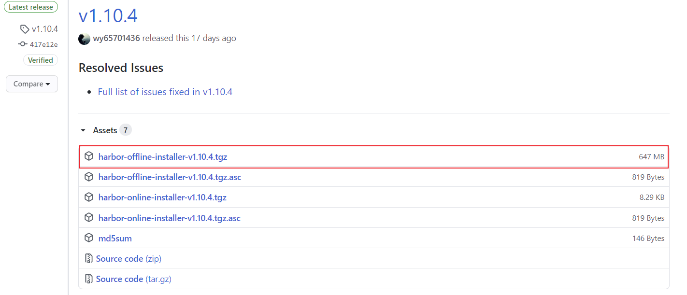
Task: Click the v1.10.4 release title
Action: [108, 15]
